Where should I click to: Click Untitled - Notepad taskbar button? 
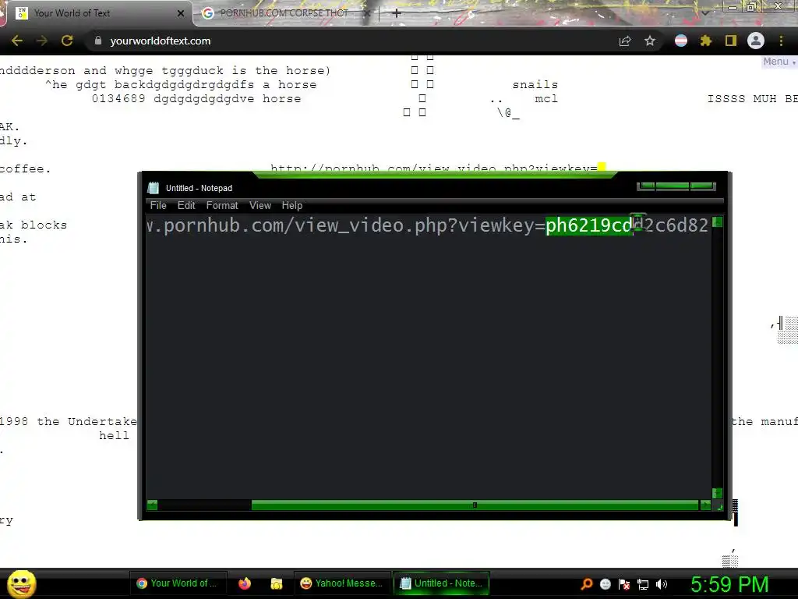click(x=441, y=583)
